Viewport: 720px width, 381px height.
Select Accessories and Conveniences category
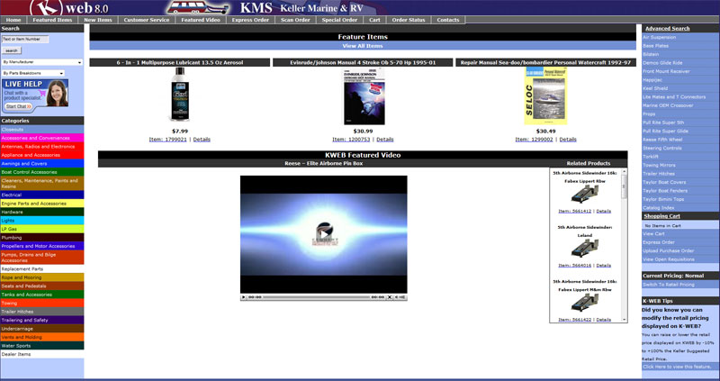(41, 138)
